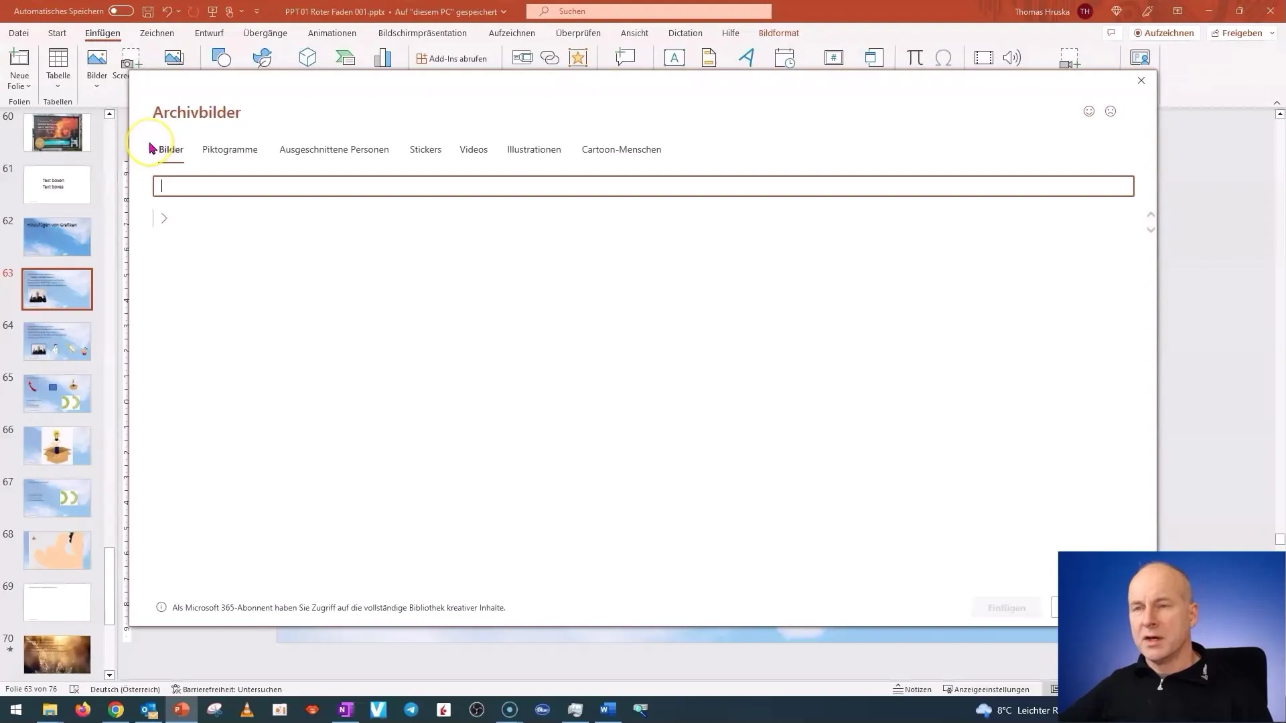Click Add-Ins abrufen
1286x723 pixels.
point(452,58)
